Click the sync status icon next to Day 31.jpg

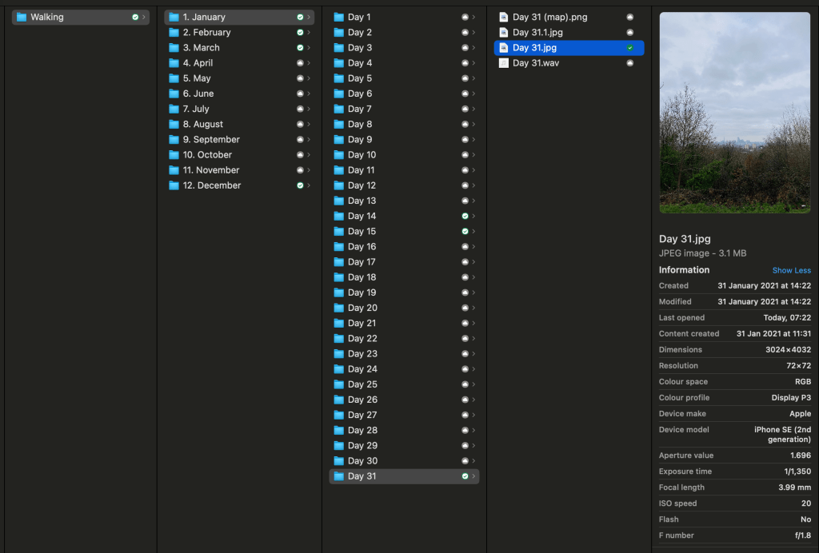pos(630,48)
